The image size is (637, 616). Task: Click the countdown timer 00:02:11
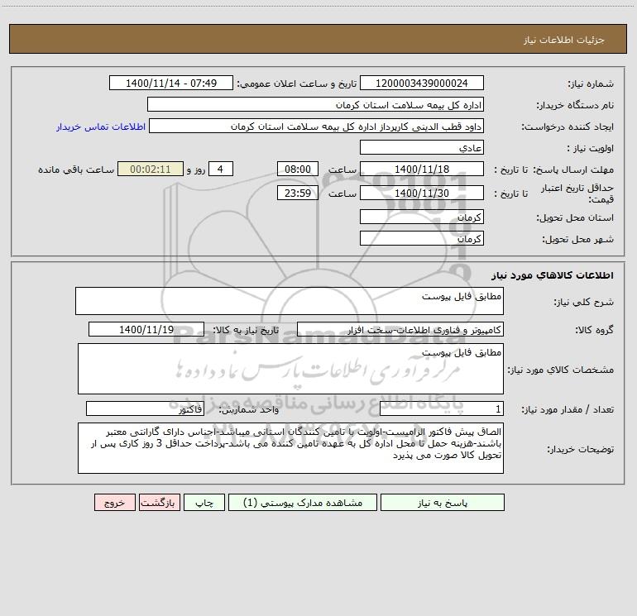click(151, 170)
